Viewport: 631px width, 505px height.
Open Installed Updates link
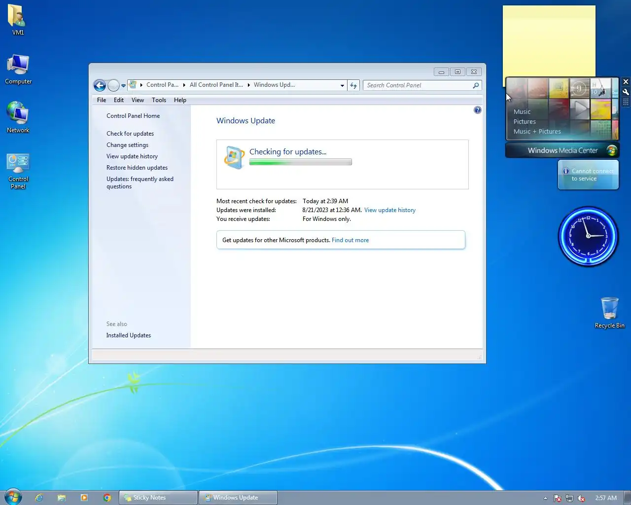129,335
